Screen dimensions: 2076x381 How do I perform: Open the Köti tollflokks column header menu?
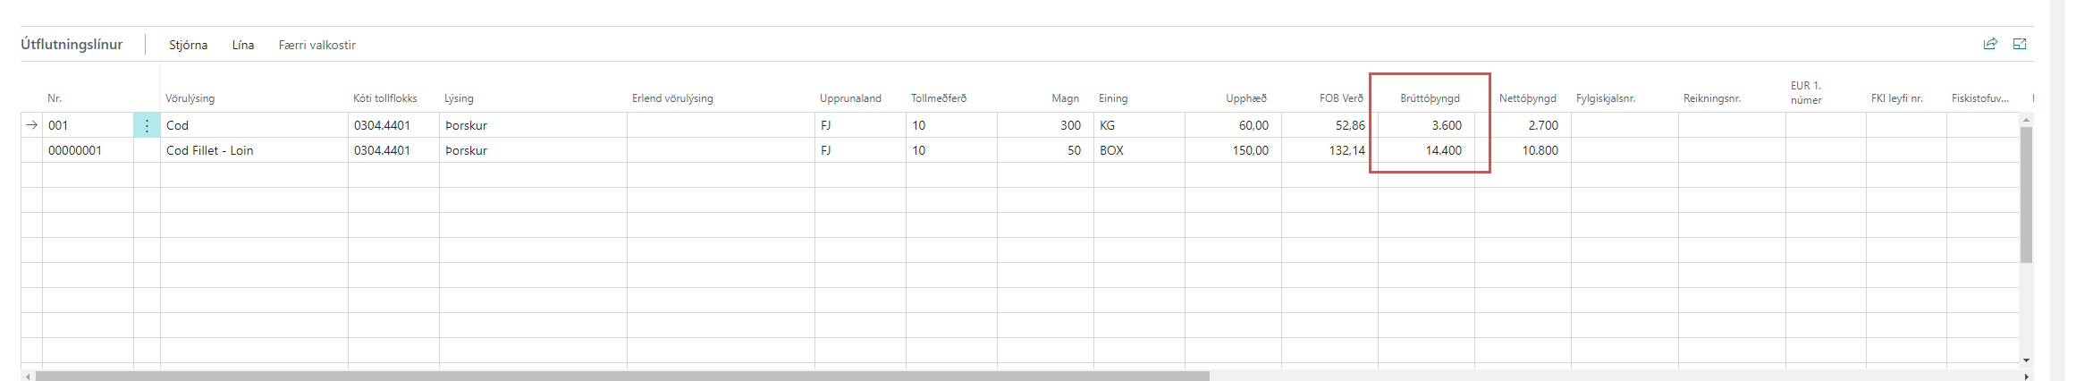tap(384, 98)
